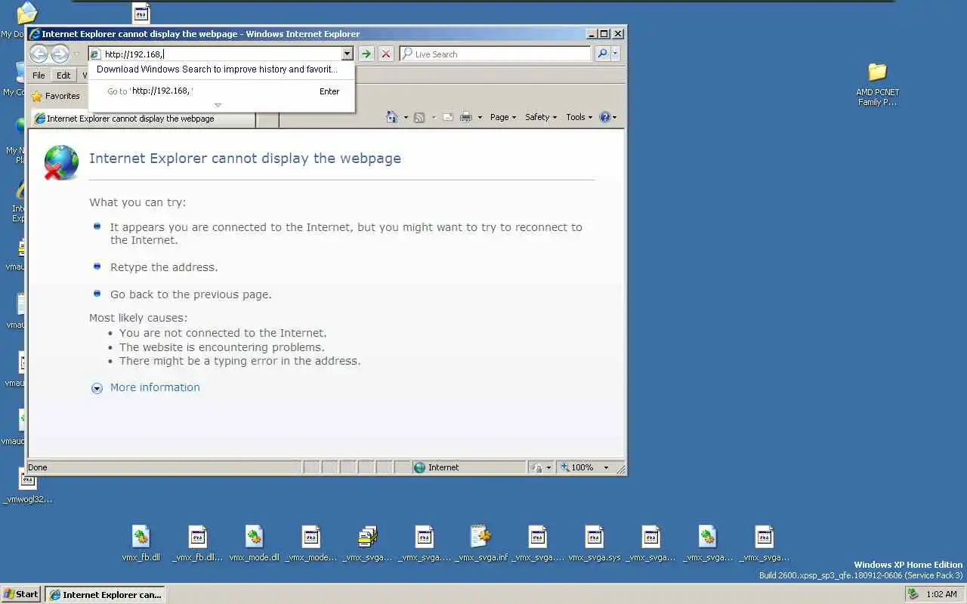Open the zoom level dropdown arrow
Screen dimensions: 967x604
point(606,467)
